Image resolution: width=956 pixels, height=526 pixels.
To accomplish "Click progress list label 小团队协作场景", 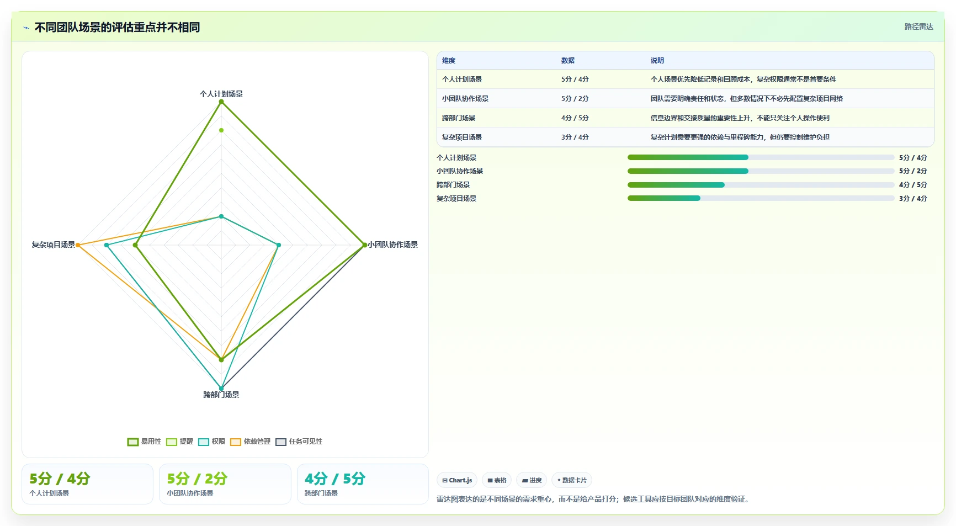I will (460, 171).
